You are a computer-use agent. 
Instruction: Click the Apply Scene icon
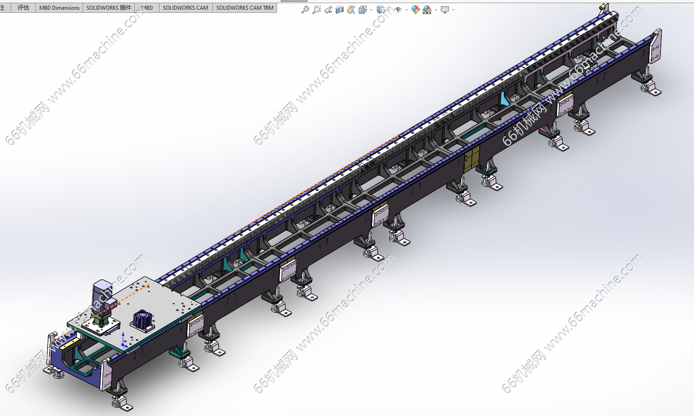tap(427, 10)
